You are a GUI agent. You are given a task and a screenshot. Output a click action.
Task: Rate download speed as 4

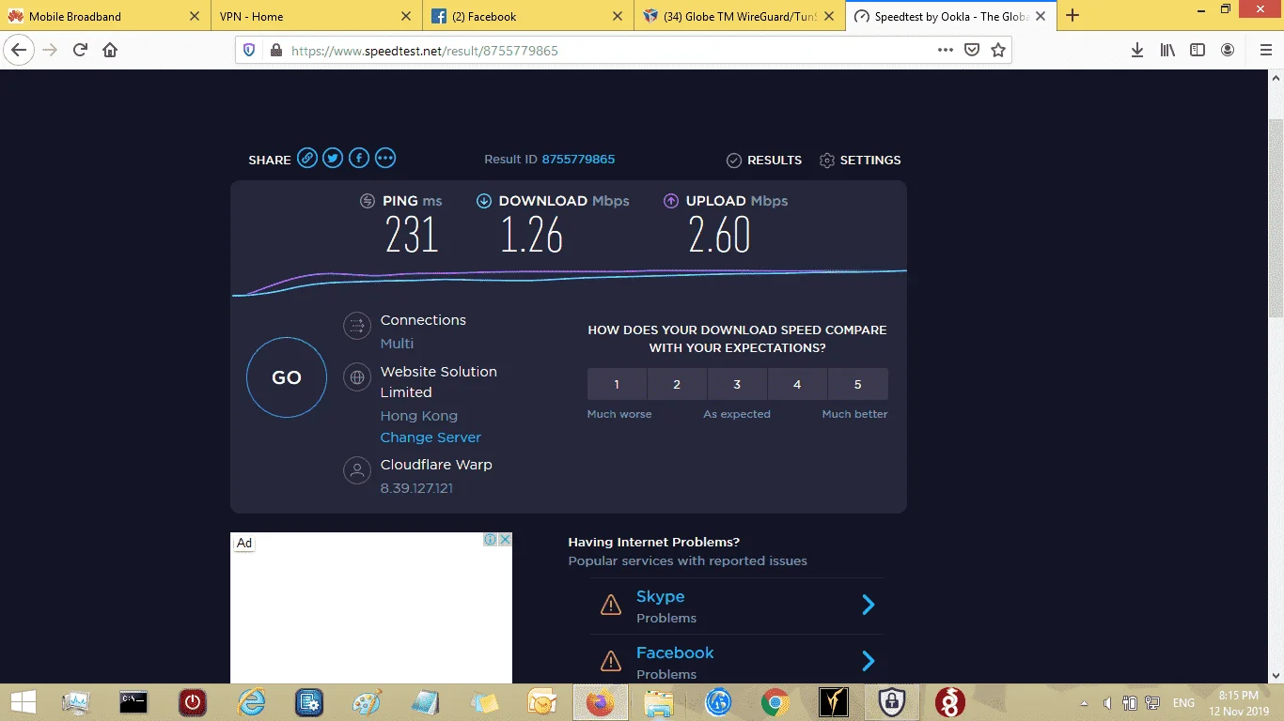(797, 384)
